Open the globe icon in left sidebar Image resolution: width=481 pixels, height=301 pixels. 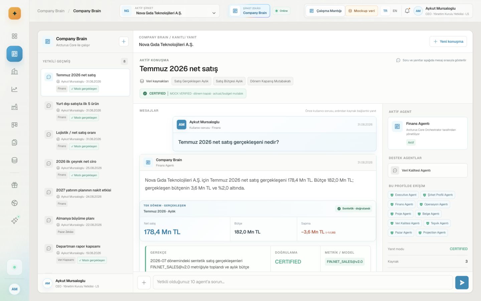pos(14,203)
